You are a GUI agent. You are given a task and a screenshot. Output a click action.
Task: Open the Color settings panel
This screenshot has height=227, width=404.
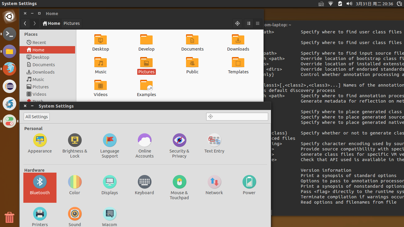click(x=75, y=185)
